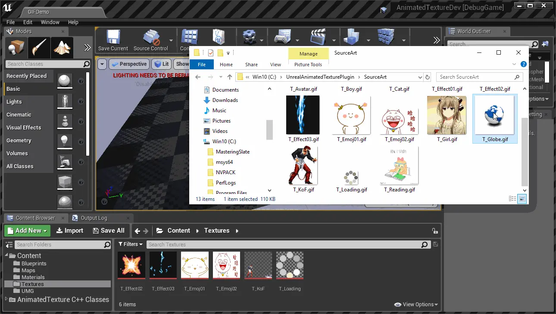Expand the View Options menu
This screenshot has width=556, height=314.
(416, 305)
